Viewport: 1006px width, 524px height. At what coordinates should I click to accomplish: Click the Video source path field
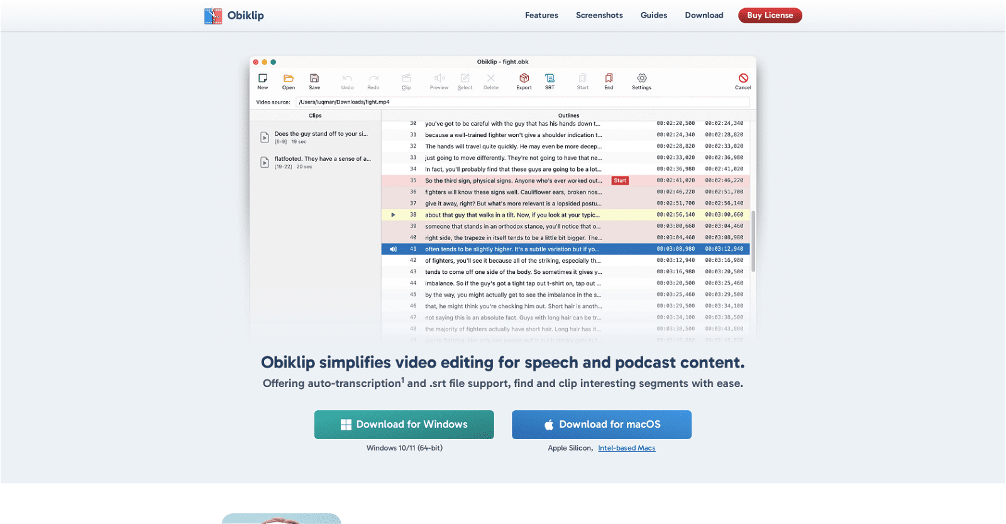pos(522,102)
